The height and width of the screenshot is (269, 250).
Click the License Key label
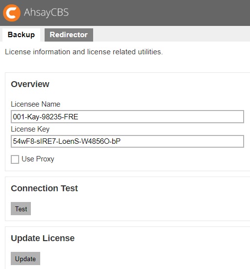(x=30, y=129)
